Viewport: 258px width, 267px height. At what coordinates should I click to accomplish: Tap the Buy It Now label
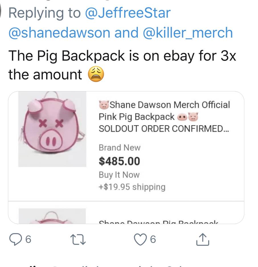(119, 175)
